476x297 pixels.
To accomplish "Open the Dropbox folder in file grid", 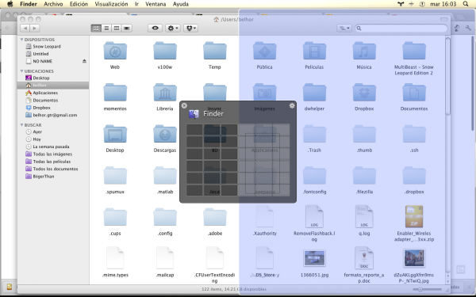I will click(x=364, y=93).
